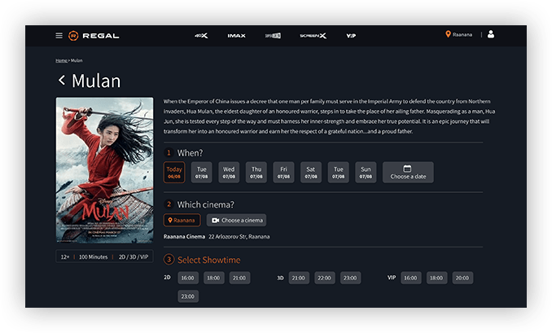Pick the 2D 18:00 showtime
The height and width of the screenshot is (333, 552).
pos(213,278)
